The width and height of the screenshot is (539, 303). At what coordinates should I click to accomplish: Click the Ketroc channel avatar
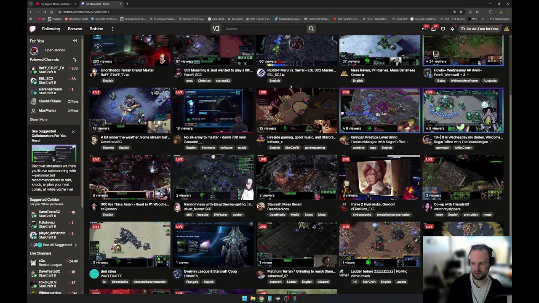pyautogui.click(x=344, y=72)
